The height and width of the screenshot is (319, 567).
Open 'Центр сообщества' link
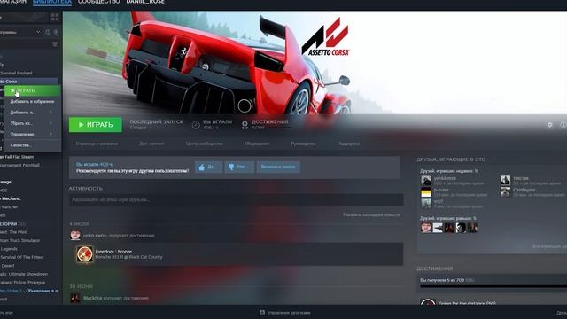click(x=205, y=144)
